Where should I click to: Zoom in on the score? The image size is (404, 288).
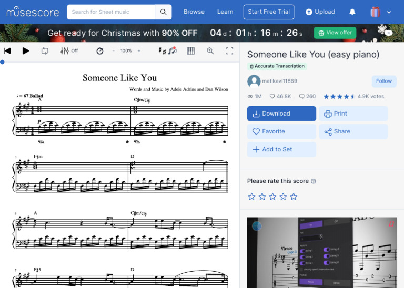point(210,50)
